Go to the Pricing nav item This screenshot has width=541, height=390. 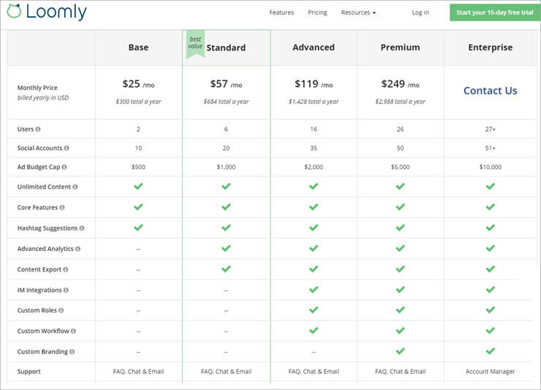click(x=317, y=12)
